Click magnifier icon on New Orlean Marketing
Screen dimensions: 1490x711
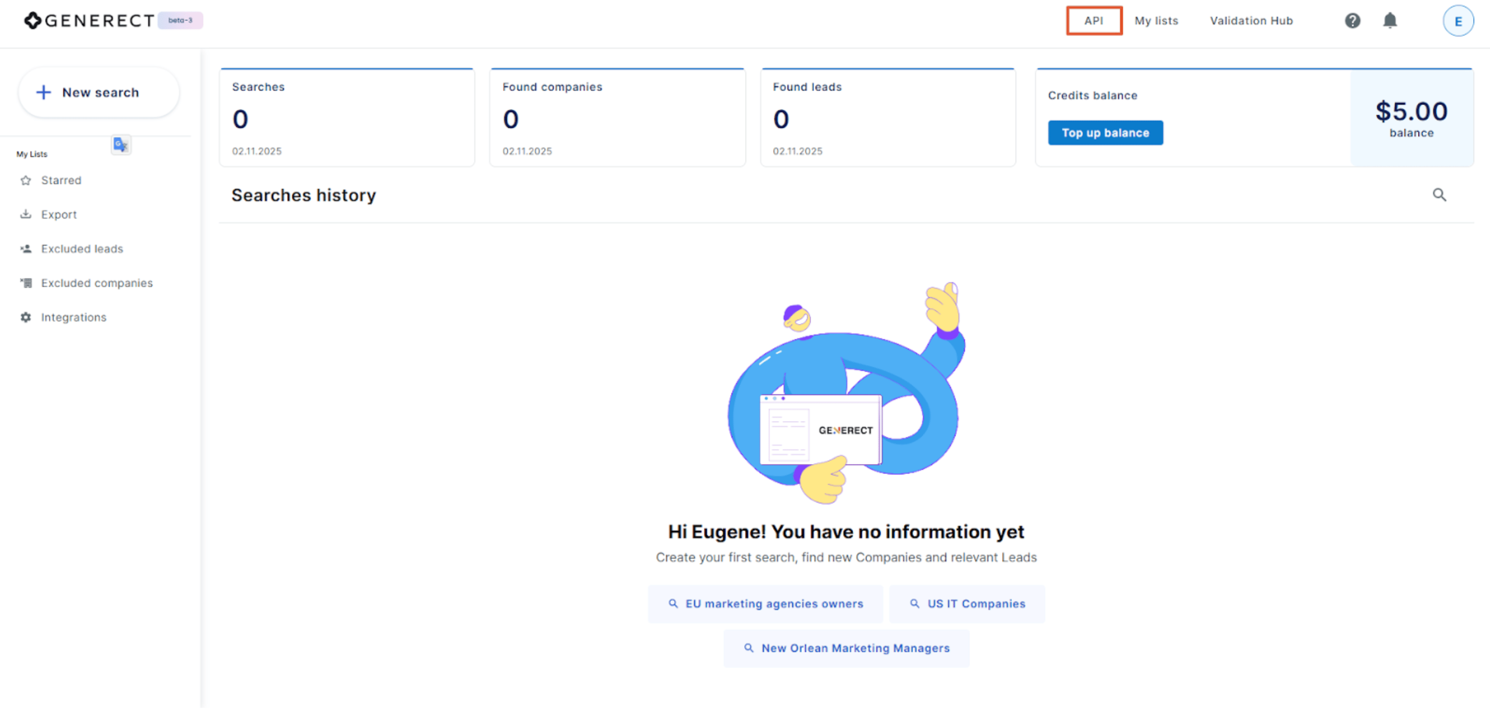[x=749, y=649]
